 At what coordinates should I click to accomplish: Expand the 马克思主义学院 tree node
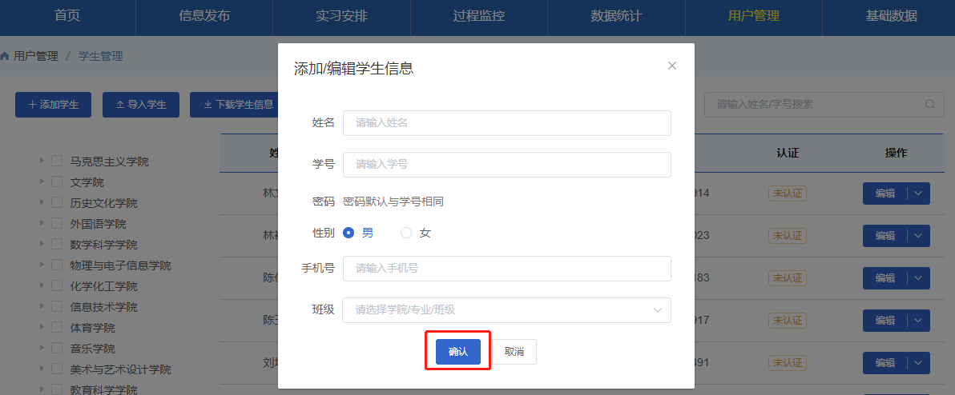coord(42,161)
